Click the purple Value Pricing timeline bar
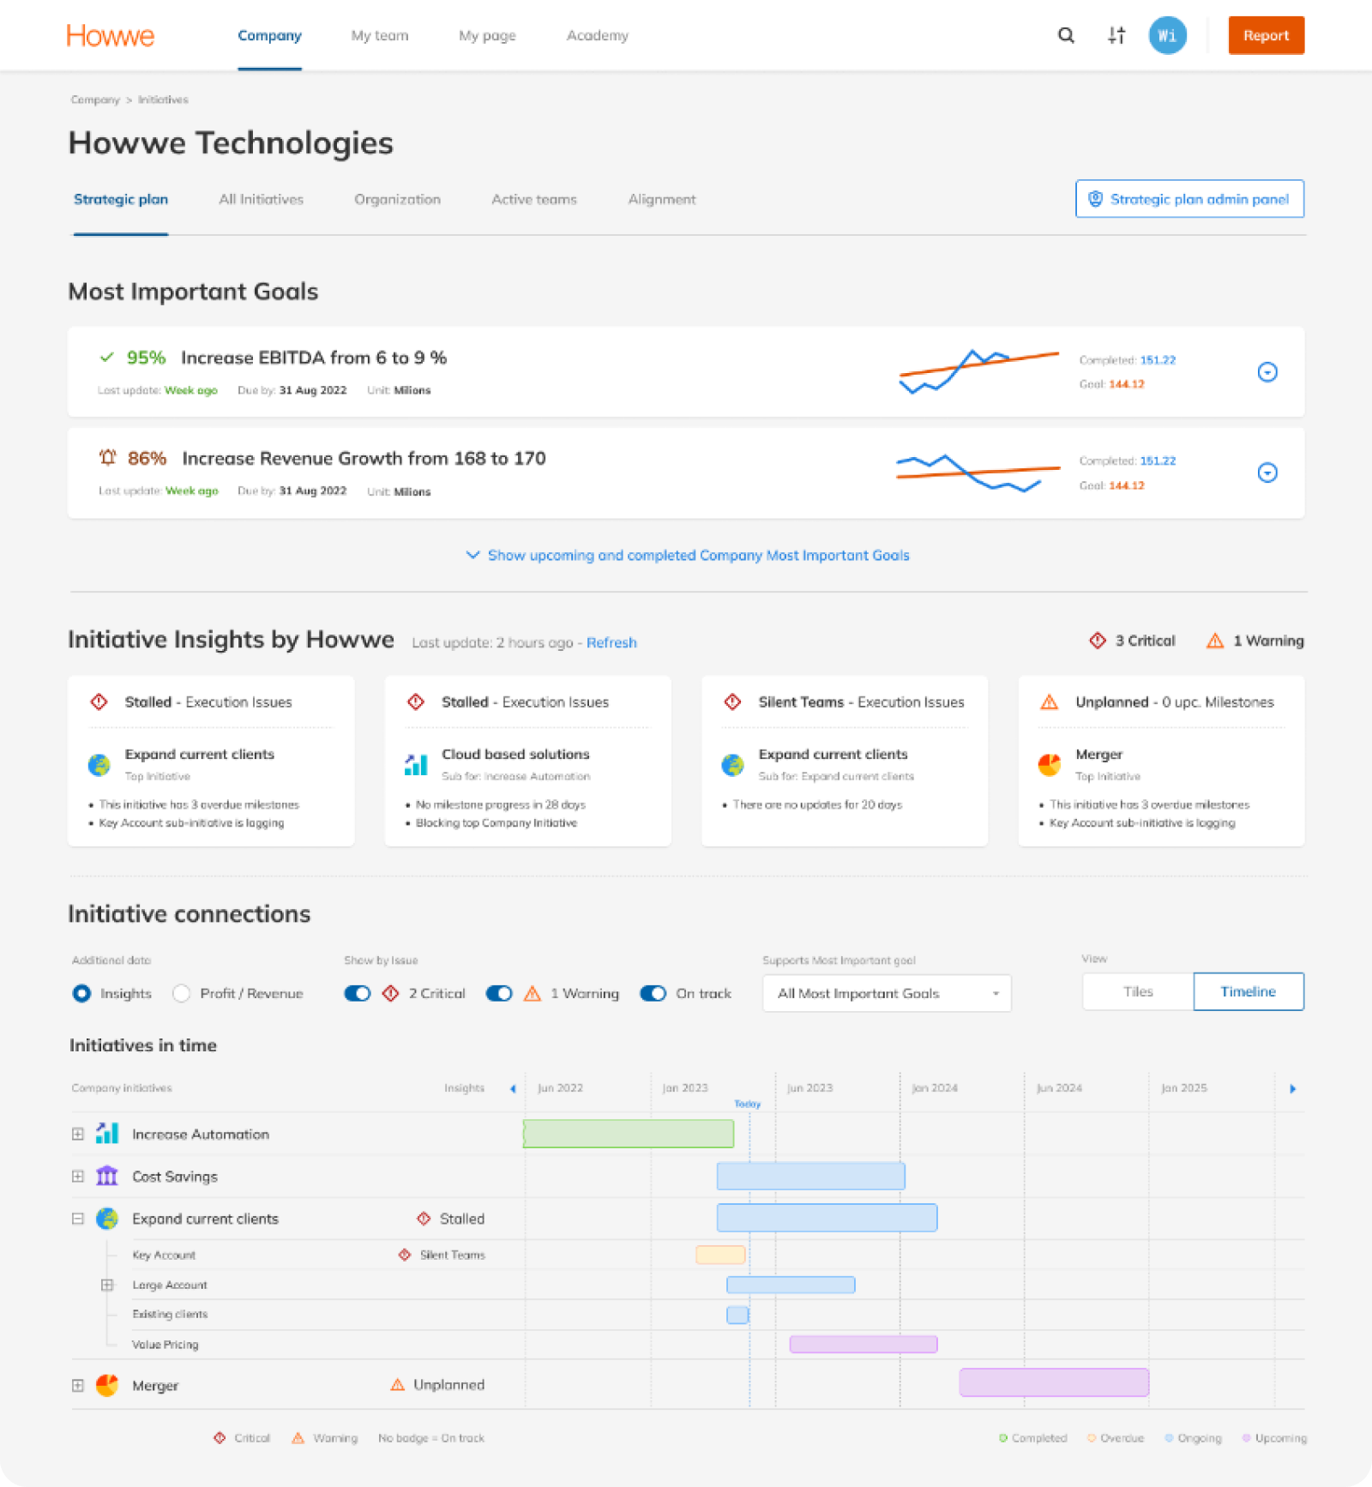Screen dimensions: 1372x1487 [864, 1344]
